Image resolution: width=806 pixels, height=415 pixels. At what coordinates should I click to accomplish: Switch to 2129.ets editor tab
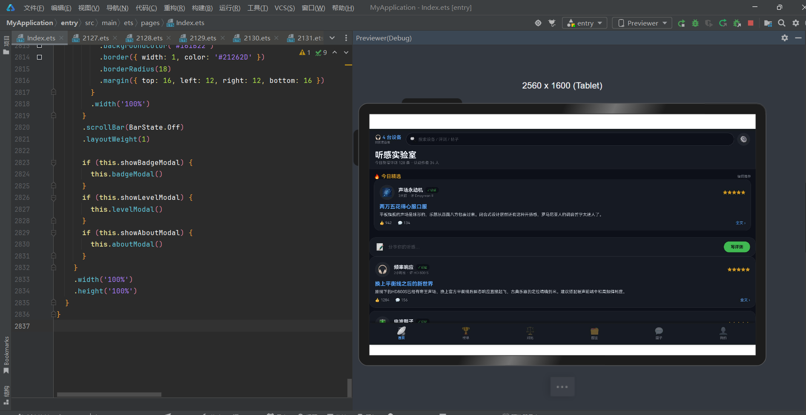(x=203, y=38)
